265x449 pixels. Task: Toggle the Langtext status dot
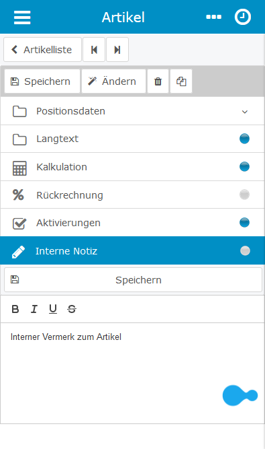[244, 139]
